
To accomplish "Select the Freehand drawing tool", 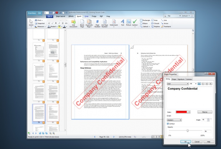I will pyautogui.click(x=166, y=27).
